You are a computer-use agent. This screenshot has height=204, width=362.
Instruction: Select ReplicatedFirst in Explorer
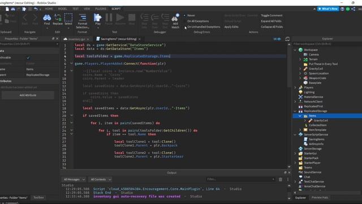click(313, 107)
